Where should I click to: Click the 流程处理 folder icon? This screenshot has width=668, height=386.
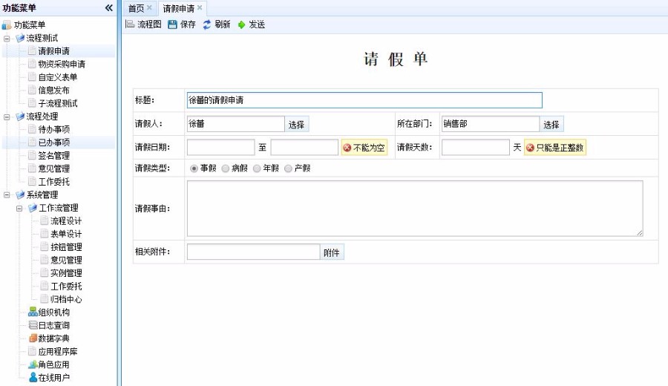20,117
